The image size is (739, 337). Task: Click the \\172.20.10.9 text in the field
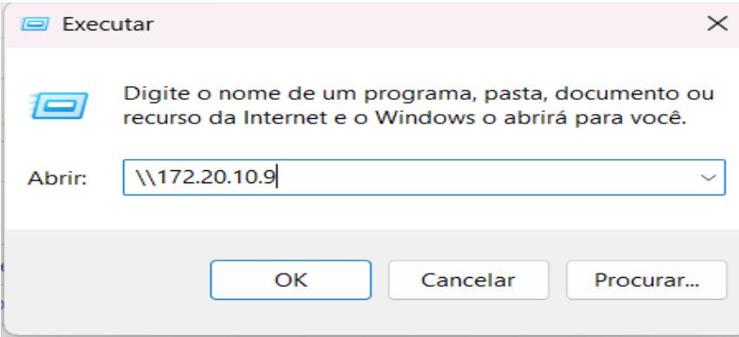[206, 178]
